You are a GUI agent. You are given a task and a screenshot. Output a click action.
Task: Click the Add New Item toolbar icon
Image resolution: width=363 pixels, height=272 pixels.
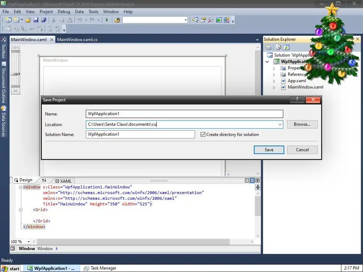coord(16,20)
